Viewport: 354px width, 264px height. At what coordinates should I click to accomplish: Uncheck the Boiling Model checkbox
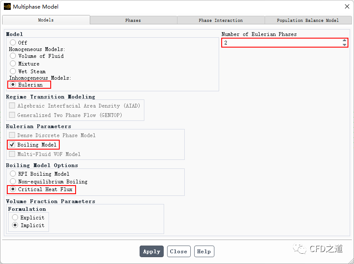click(12, 144)
